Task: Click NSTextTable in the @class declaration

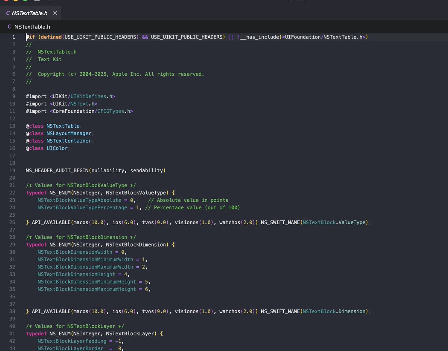Action: [63, 126]
